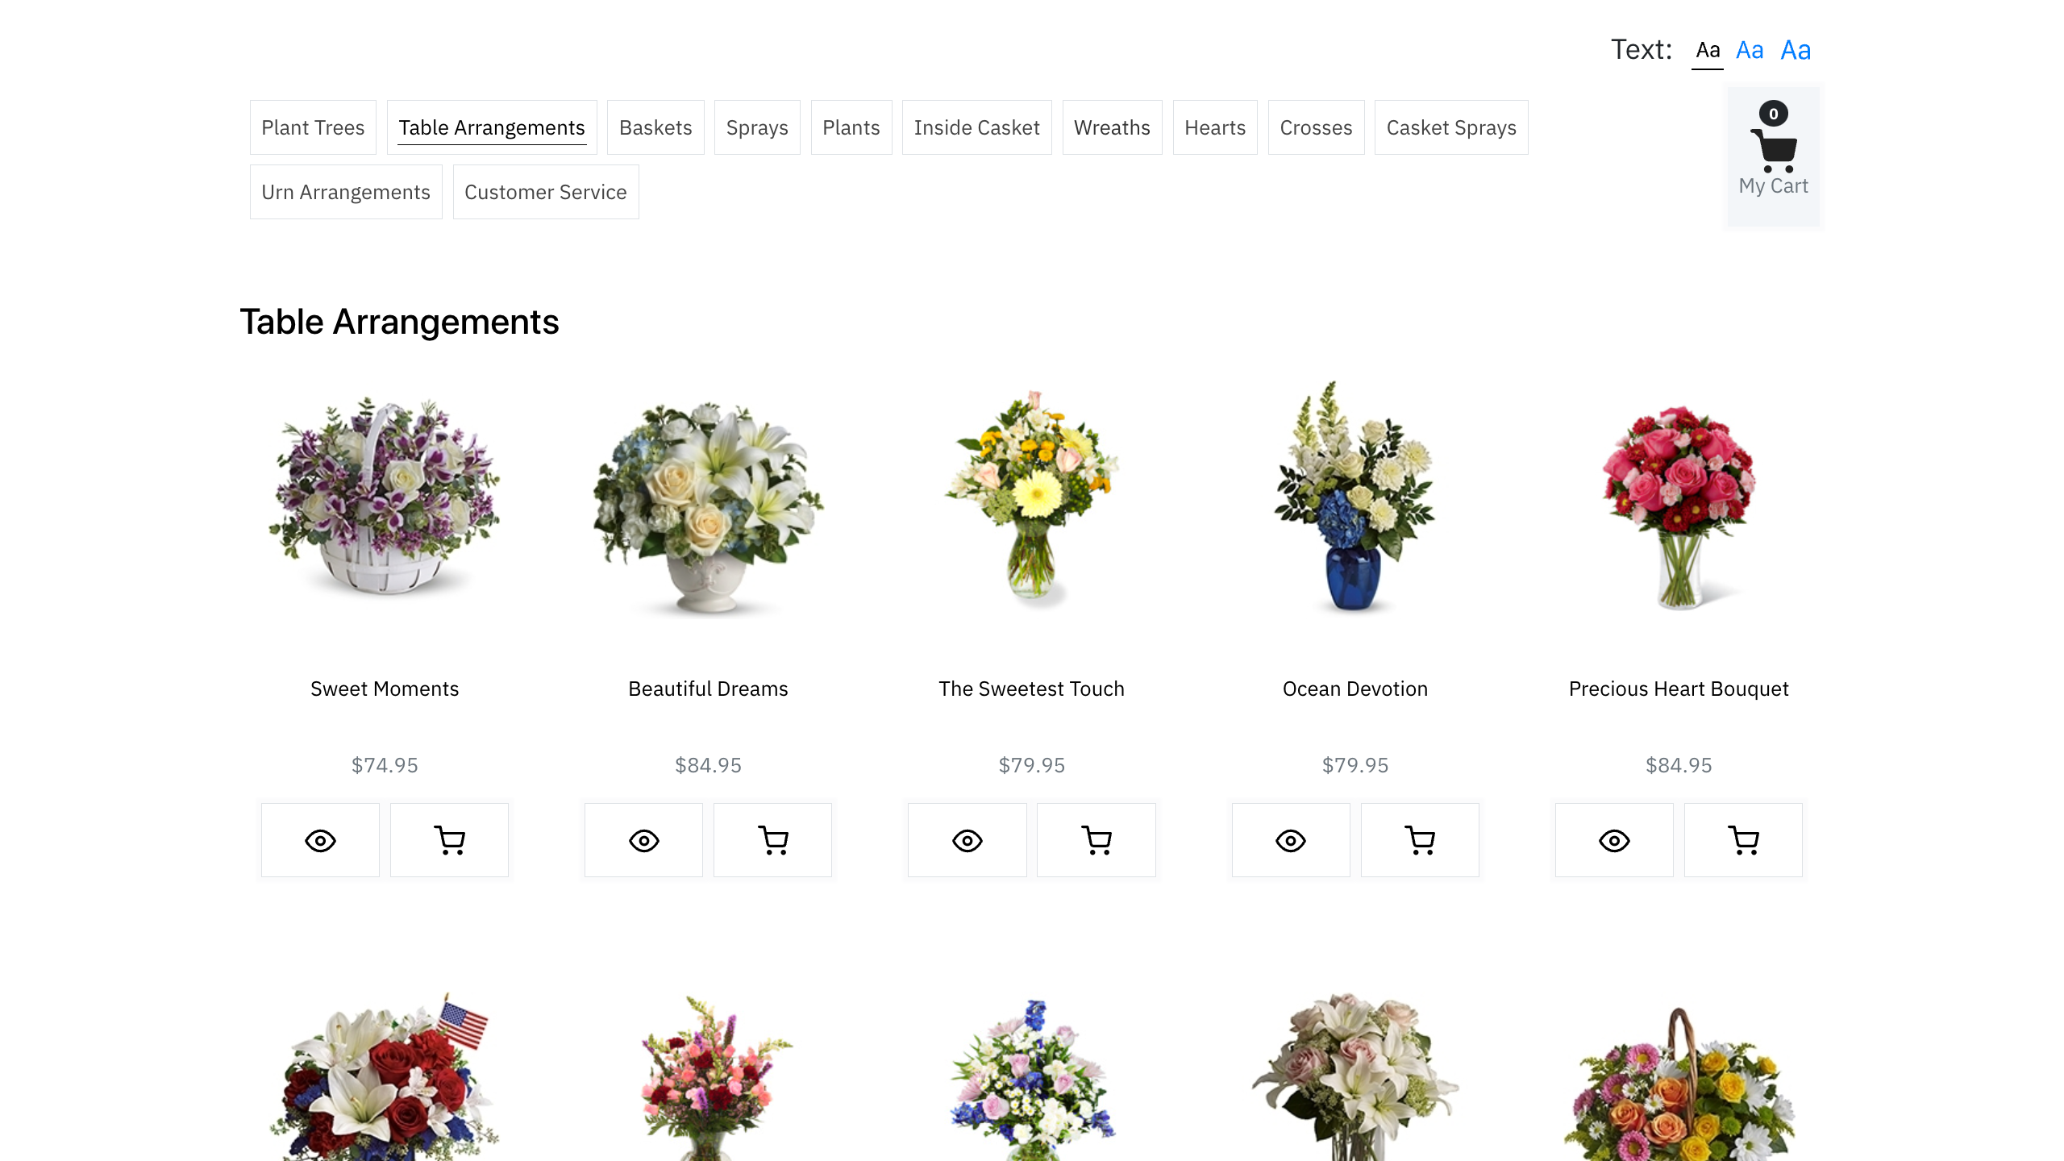Viewport: 2064px width, 1161px height.
Task: Click the patriotic bouquet with American flag image
Action: (x=385, y=1076)
